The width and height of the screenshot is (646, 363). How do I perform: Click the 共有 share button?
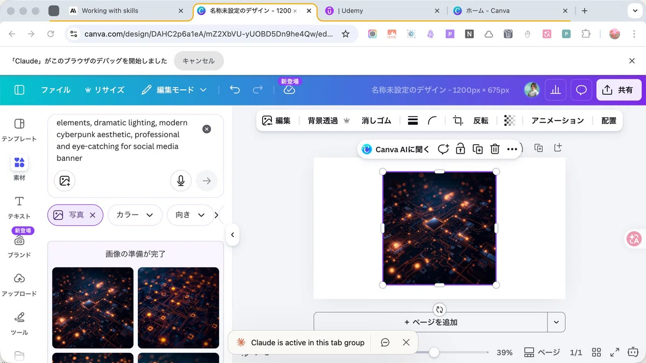coord(619,90)
